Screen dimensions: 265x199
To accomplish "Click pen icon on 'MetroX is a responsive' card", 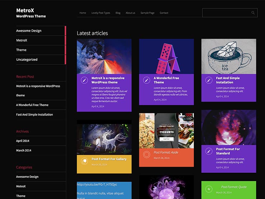I will click(x=84, y=80).
